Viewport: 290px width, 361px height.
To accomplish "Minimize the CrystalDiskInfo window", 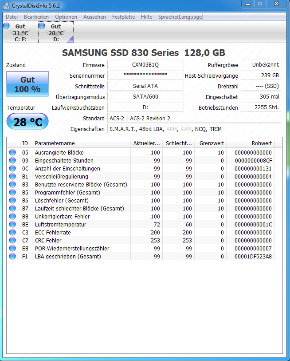I will (248, 4).
